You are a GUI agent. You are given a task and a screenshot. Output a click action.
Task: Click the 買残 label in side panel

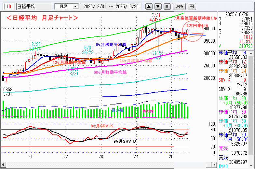pos(223,158)
